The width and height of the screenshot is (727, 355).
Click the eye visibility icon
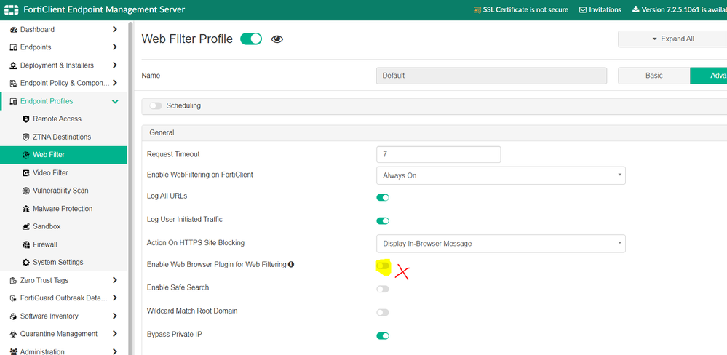277,39
